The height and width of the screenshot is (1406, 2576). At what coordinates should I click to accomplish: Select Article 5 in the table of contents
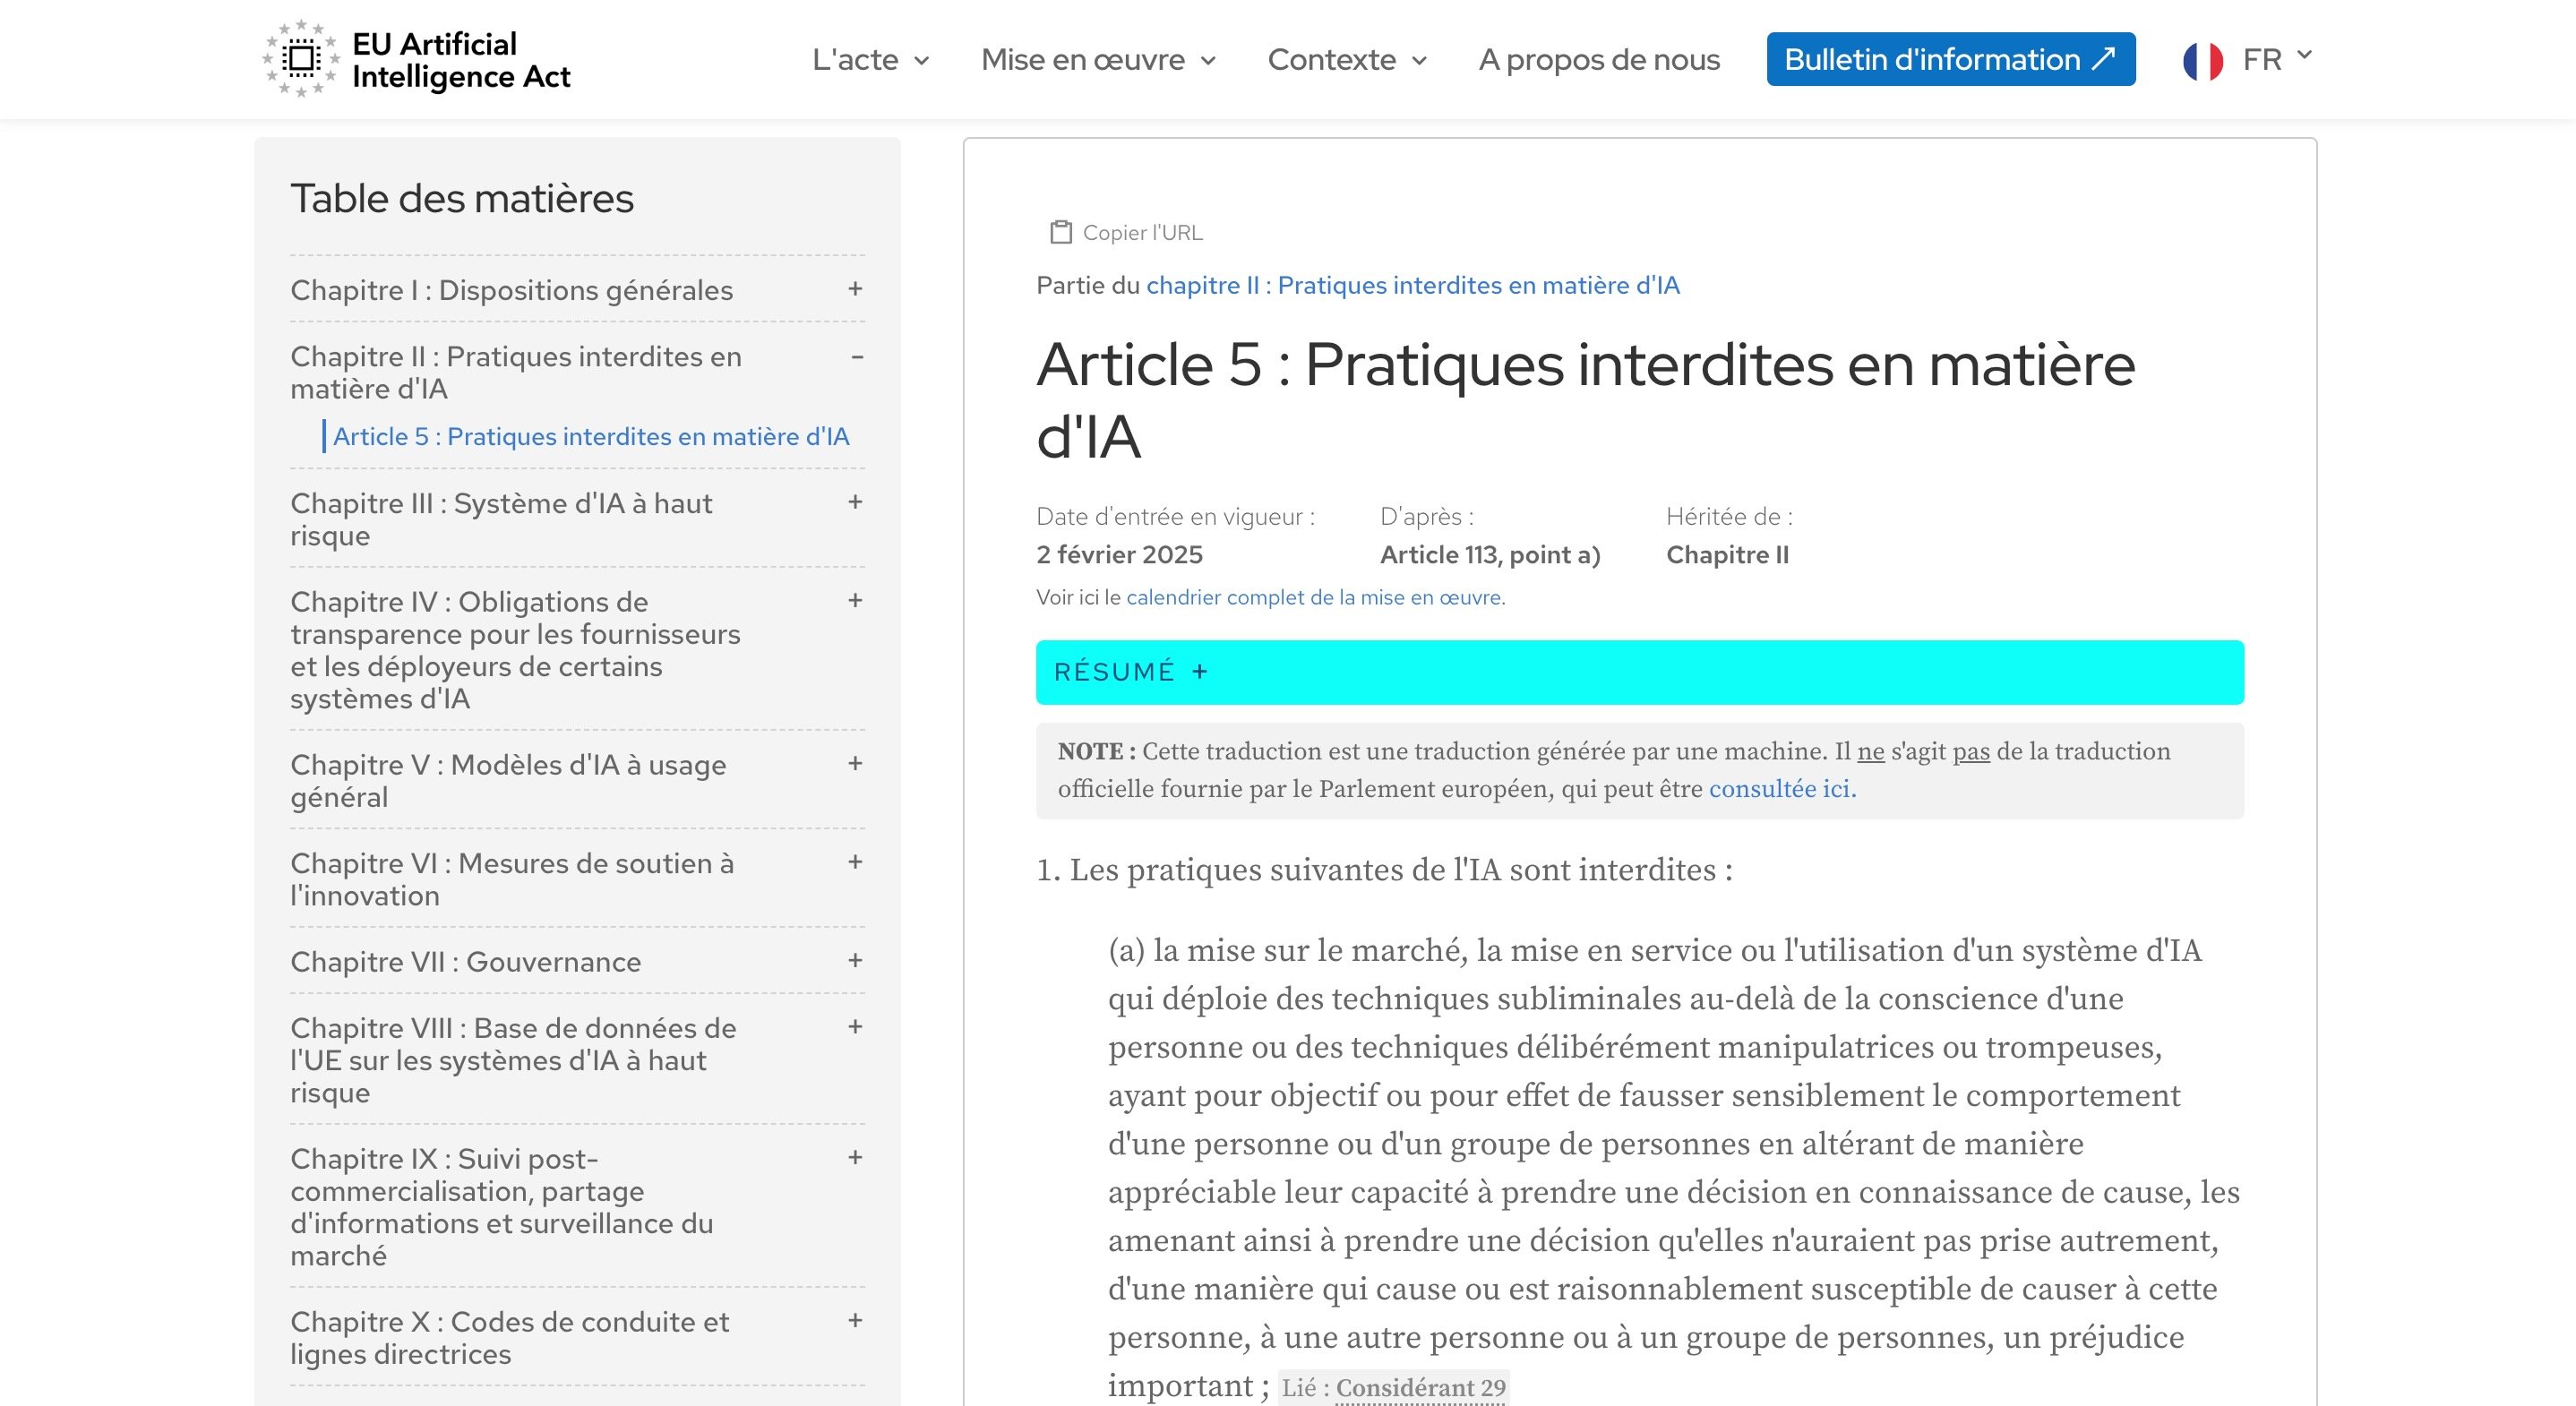(x=590, y=436)
